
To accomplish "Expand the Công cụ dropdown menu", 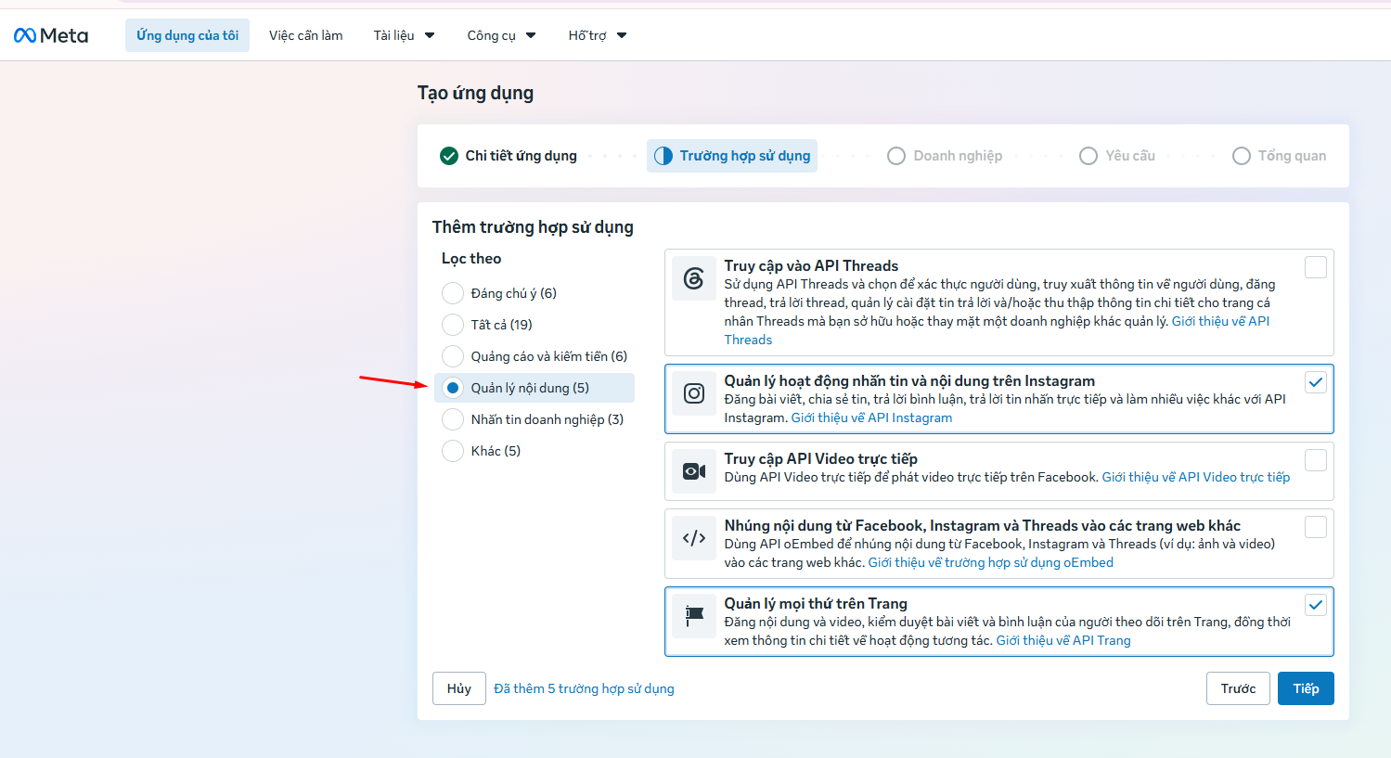I will (x=501, y=35).
